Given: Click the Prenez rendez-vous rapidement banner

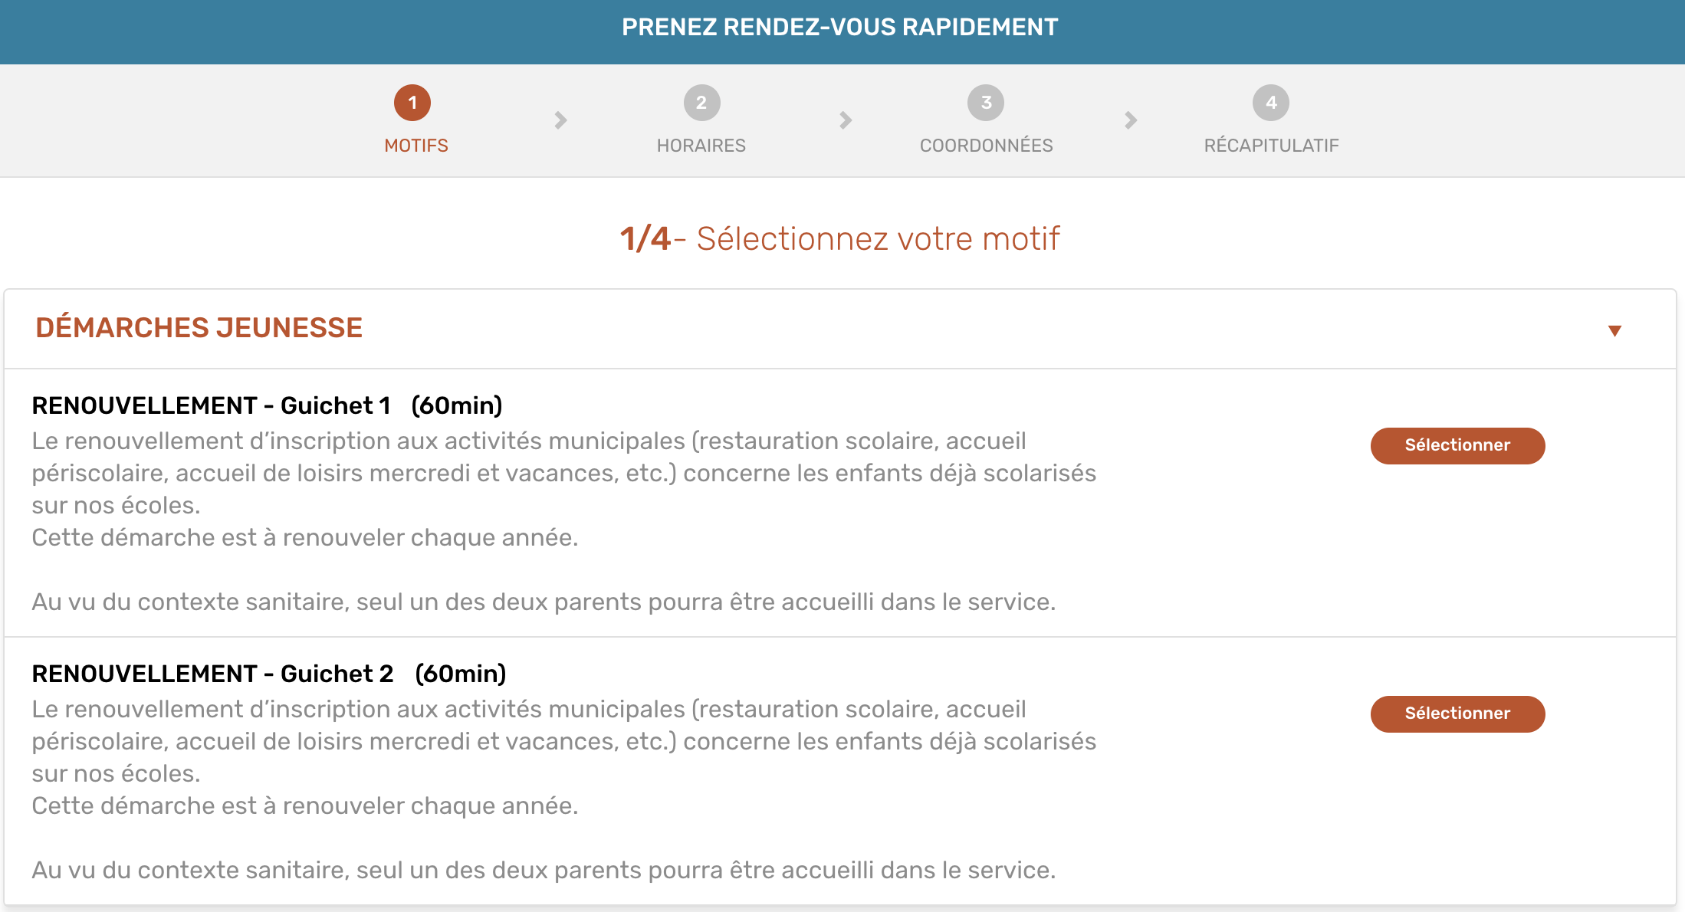Looking at the screenshot, I should tap(840, 28).
